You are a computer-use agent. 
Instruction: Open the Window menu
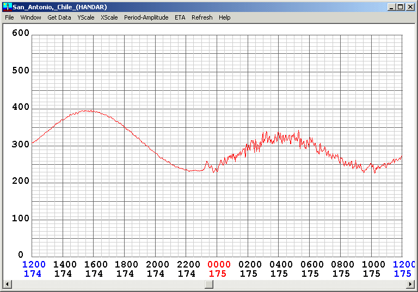(x=30, y=17)
